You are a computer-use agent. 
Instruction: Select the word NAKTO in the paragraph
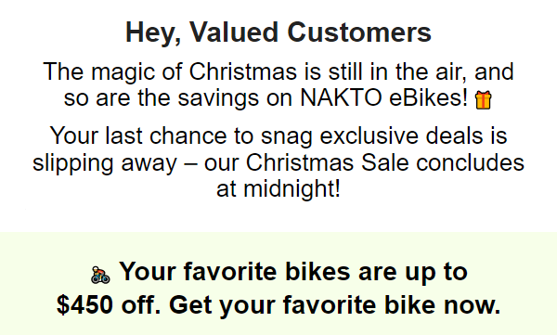click(341, 97)
